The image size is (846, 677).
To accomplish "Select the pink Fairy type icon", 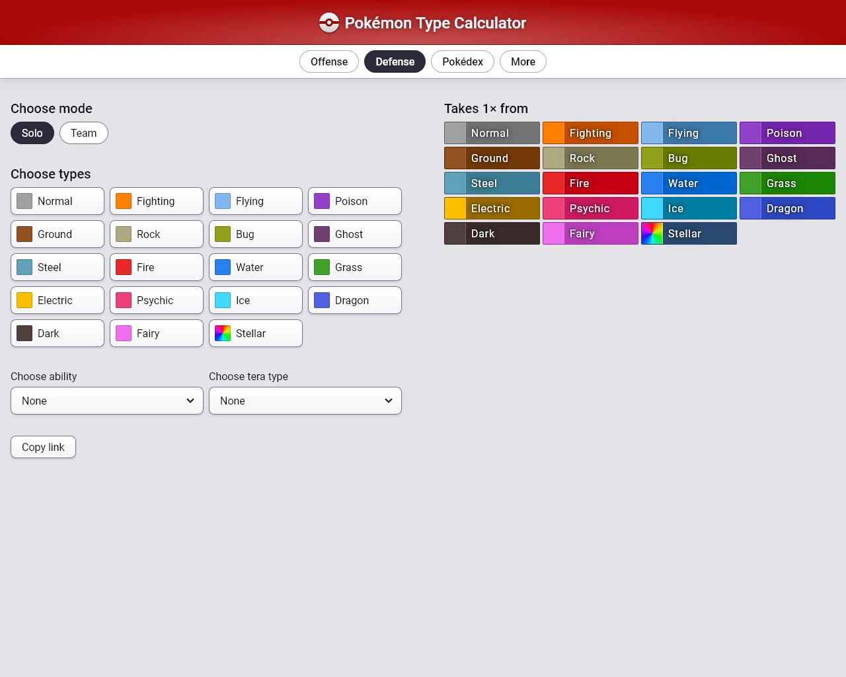I will coord(124,333).
